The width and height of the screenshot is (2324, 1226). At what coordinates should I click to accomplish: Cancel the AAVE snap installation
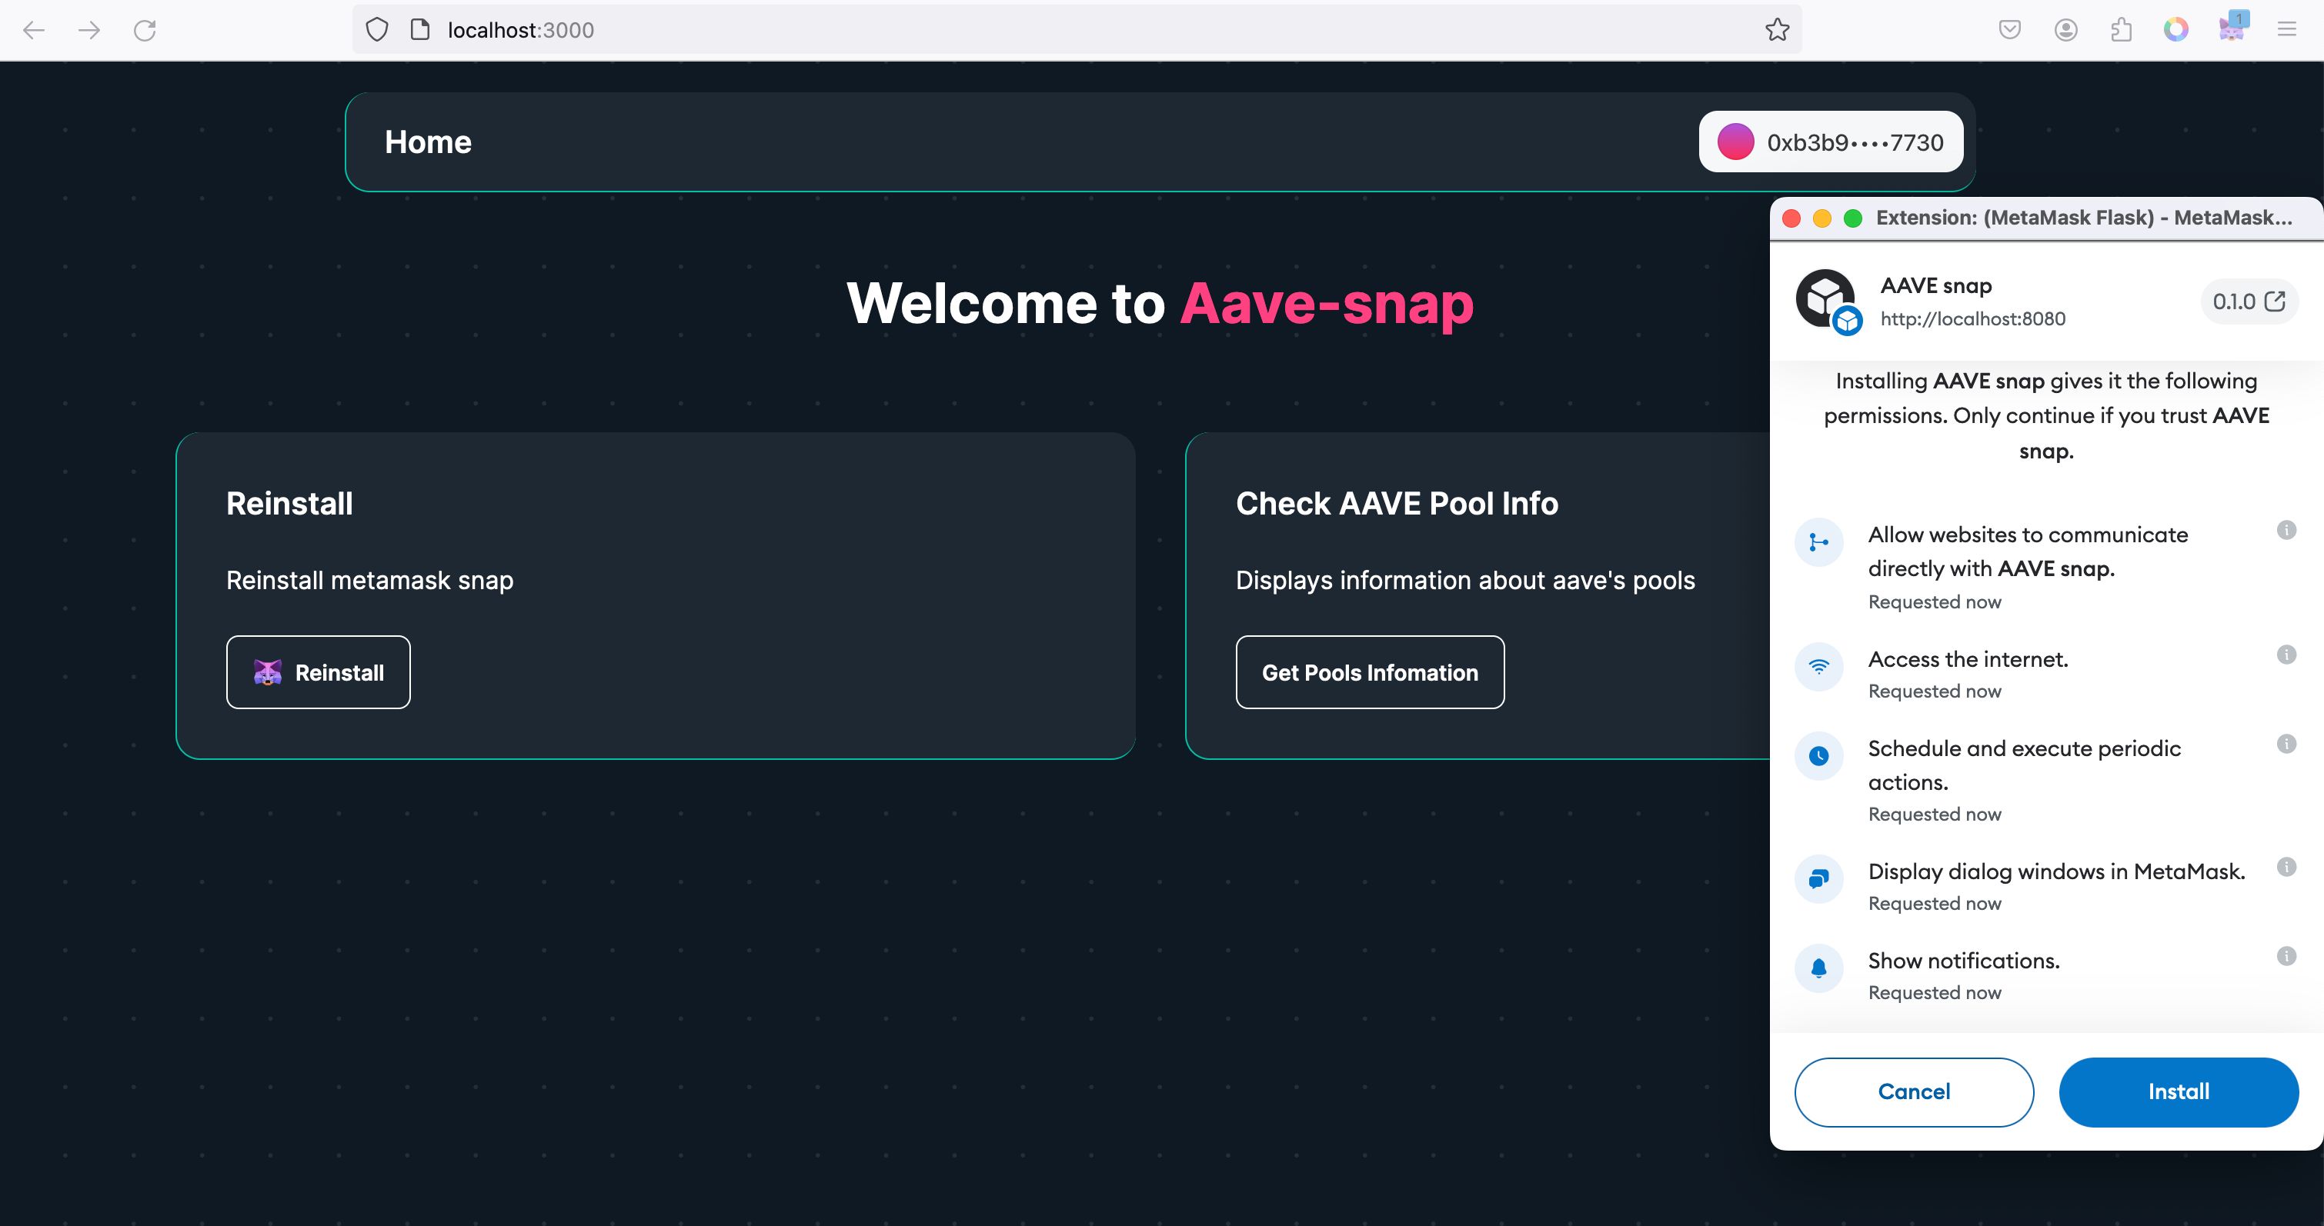coord(1914,1091)
